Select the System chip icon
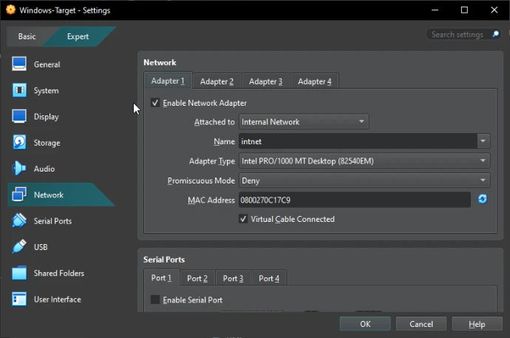Image resolution: width=510 pixels, height=338 pixels. coord(19,90)
